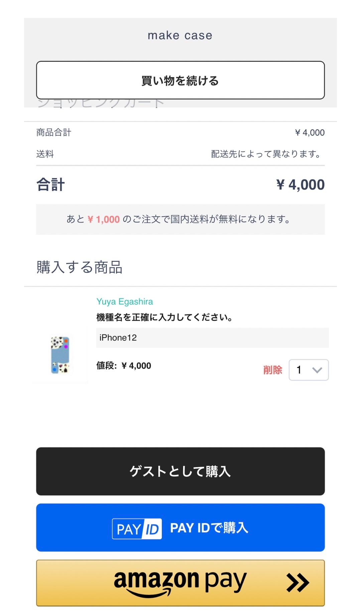The height and width of the screenshot is (613, 361).
Task: Click the PAY ID logo icon
Action: (137, 529)
